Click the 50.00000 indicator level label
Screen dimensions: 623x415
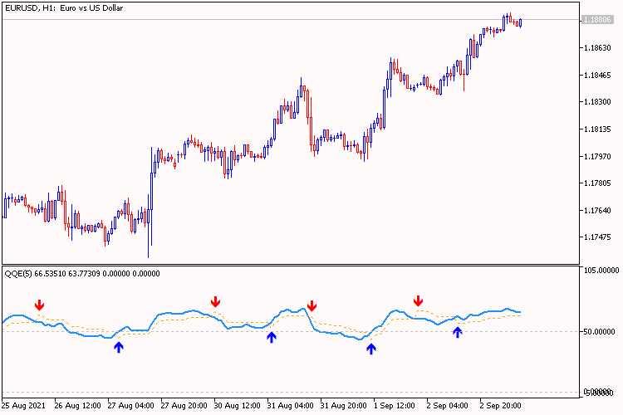[x=598, y=331]
